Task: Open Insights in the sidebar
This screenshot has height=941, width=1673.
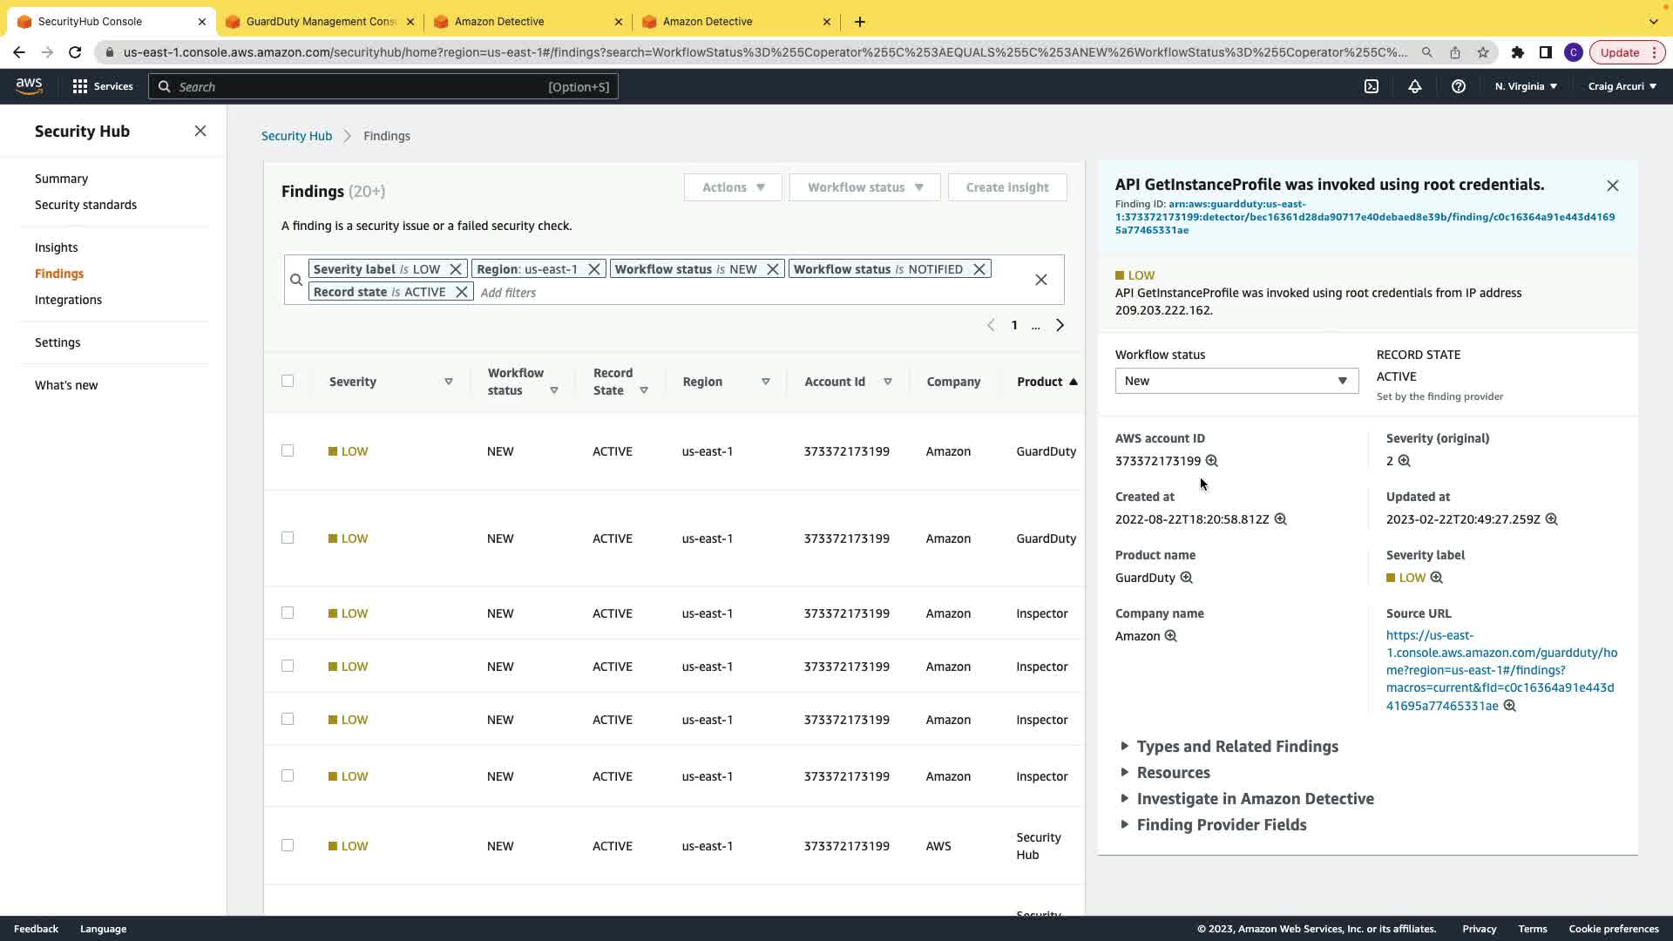Action: click(x=56, y=247)
